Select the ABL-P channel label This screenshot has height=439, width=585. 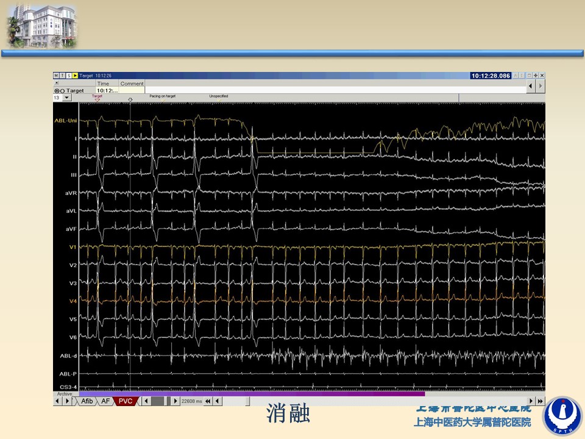68,374
